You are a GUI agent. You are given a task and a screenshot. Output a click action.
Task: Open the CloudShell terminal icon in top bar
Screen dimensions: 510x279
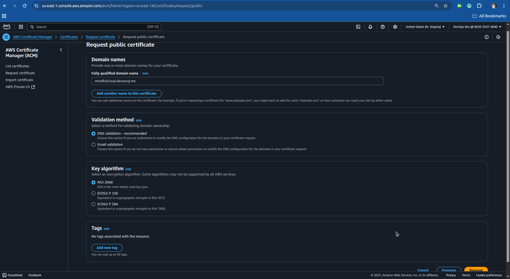click(358, 27)
